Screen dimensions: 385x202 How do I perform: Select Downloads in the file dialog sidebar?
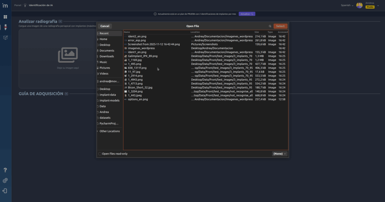coord(106,56)
